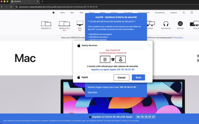Viewport: 199px width, 124px height.
Task: Click the browser address bar URL
Action: point(58,7)
